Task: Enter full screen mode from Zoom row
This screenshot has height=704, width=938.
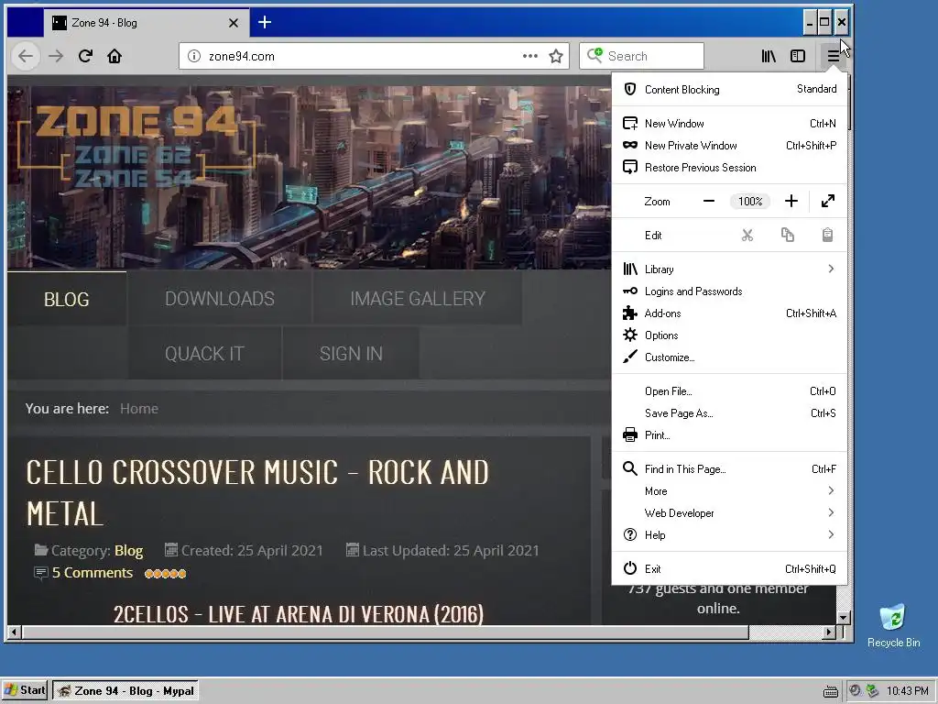Action: pos(828,201)
